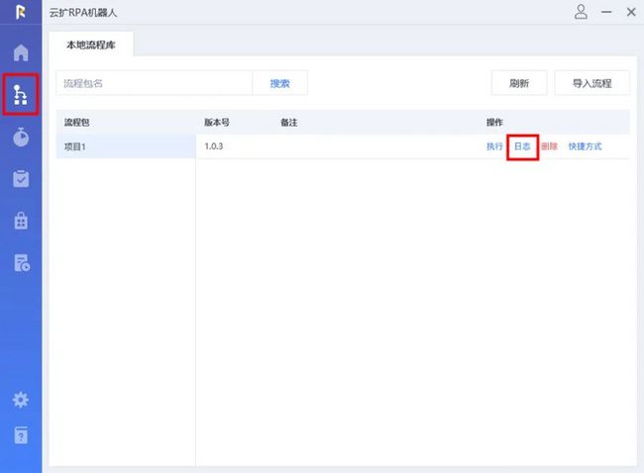Open settings gear in the sidebar
The height and width of the screenshot is (473, 644).
point(21,399)
